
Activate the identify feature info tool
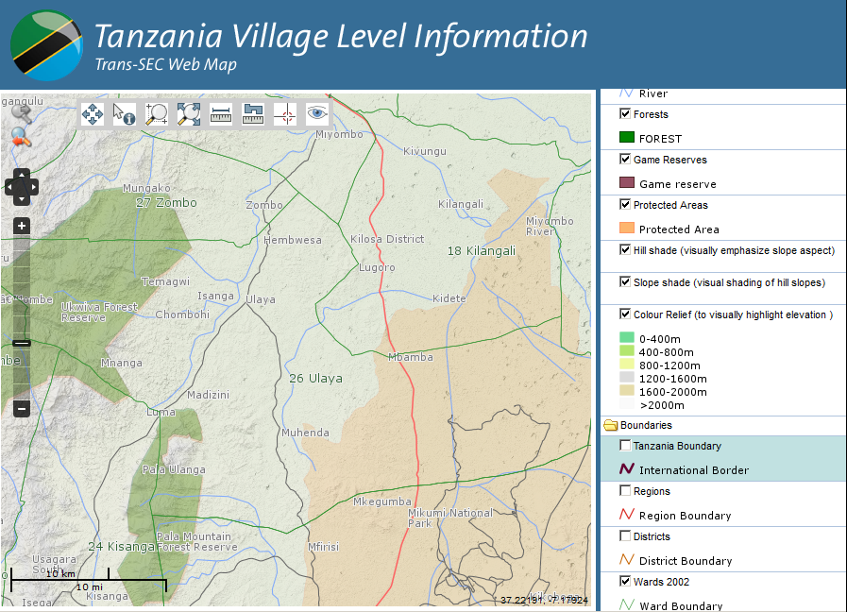point(125,114)
